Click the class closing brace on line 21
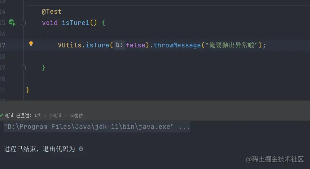The height and width of the screenshot is (169, 310). [28, 90]
